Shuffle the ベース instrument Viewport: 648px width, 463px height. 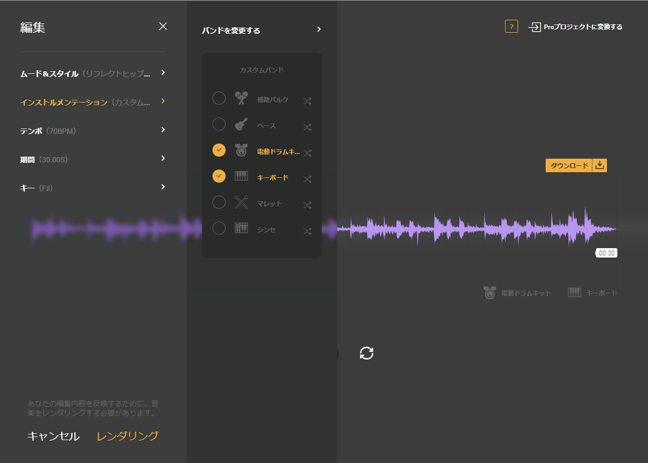pos(307,127)
